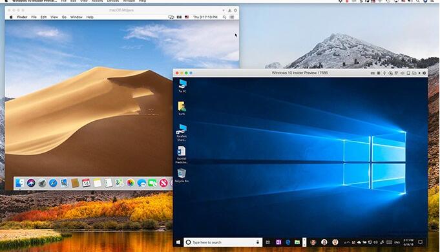Click the Type here to search box
440x252 pixels.
click(x=223, y=242)
